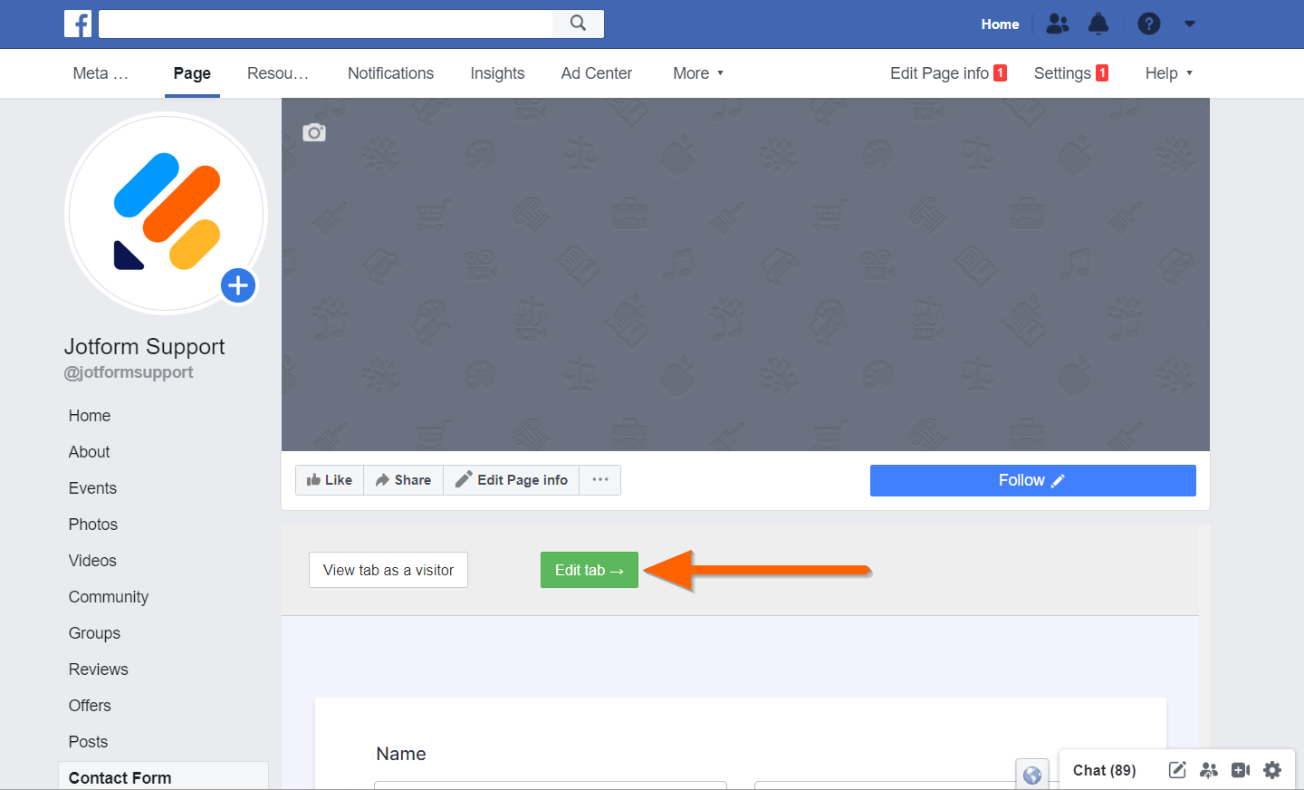Click in the Facebook search field

pos(326,24)
